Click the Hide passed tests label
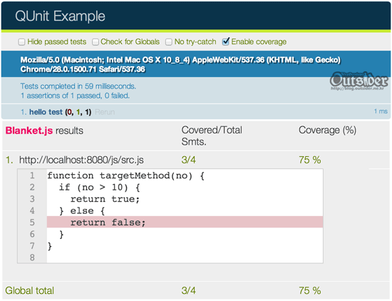The image size is (392, 301). (x=57, y=42)
